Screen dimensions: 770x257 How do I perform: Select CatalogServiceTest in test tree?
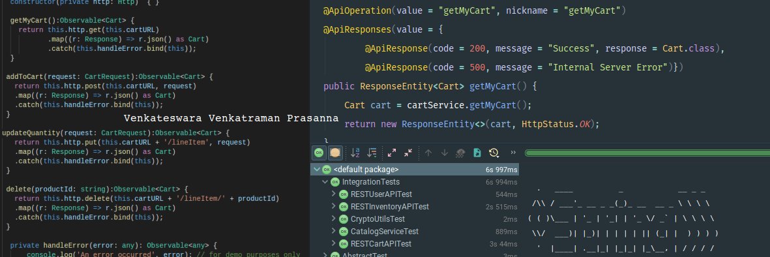[385, 232]
